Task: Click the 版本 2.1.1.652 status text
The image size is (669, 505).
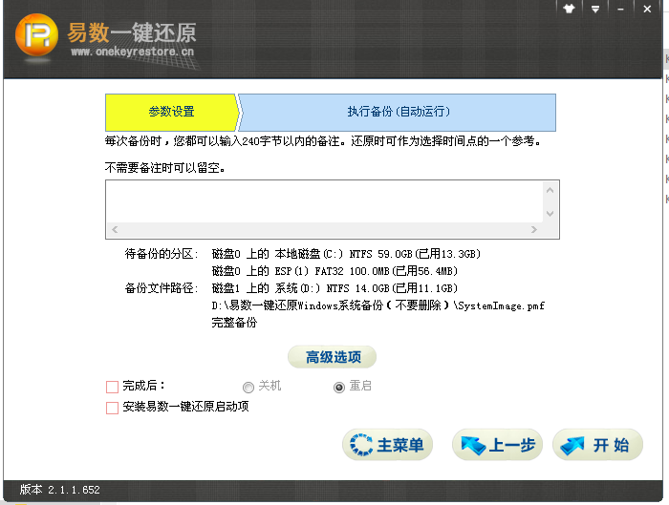Action: pos(59,490)
